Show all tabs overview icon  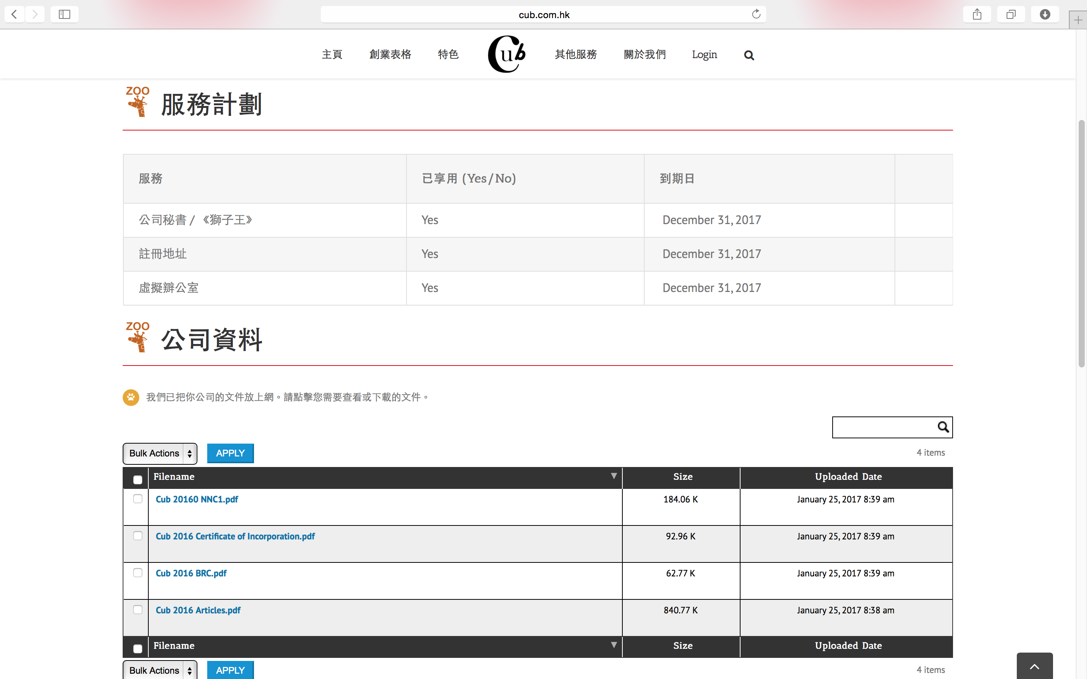[1011, 14]
